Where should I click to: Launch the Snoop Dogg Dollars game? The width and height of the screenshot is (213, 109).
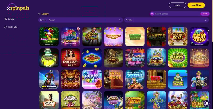92,37
